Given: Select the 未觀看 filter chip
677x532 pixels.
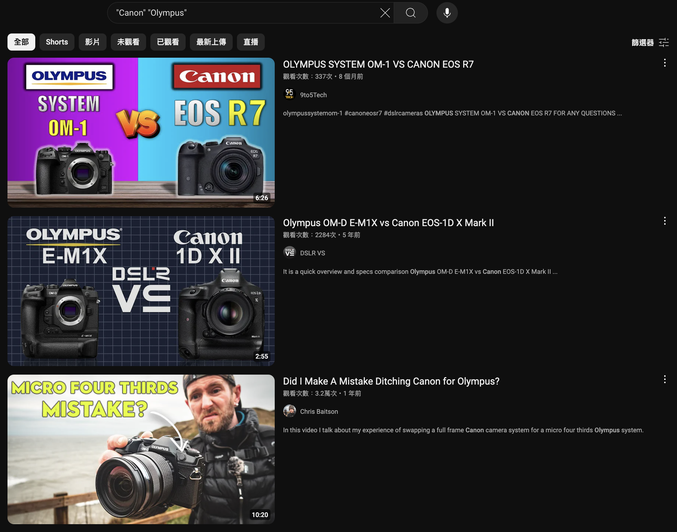Looking at the screenshot, I should [128, 42].
